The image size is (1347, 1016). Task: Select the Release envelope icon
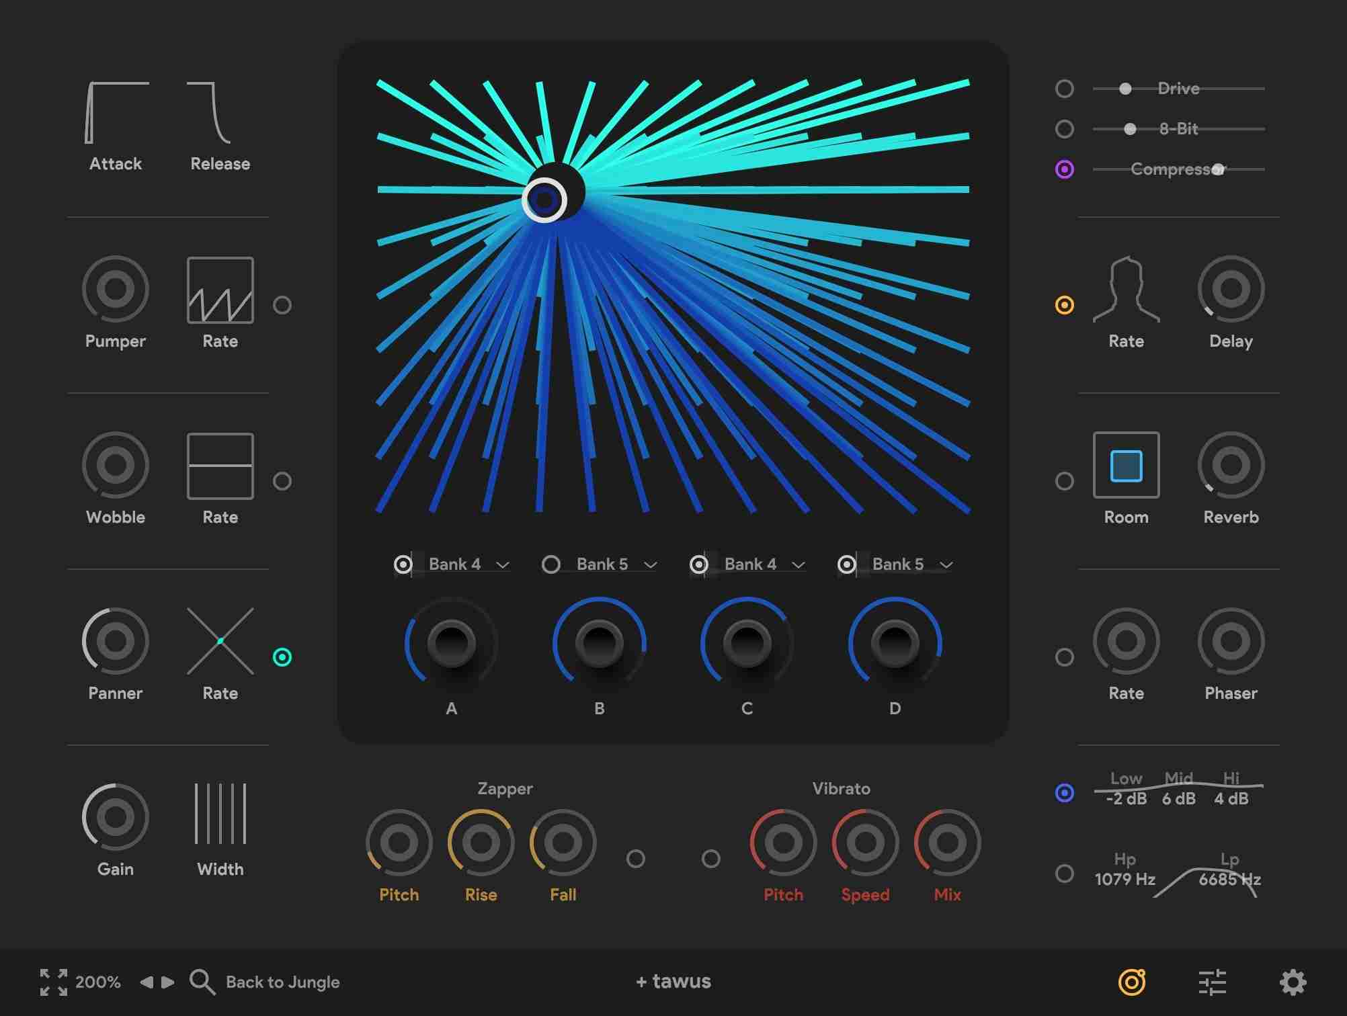[x=208, y=114]
